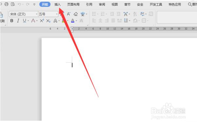The width and height of the screenshot is (197, 124).
Task: Click the sort icon
Action: coord(135,14)
